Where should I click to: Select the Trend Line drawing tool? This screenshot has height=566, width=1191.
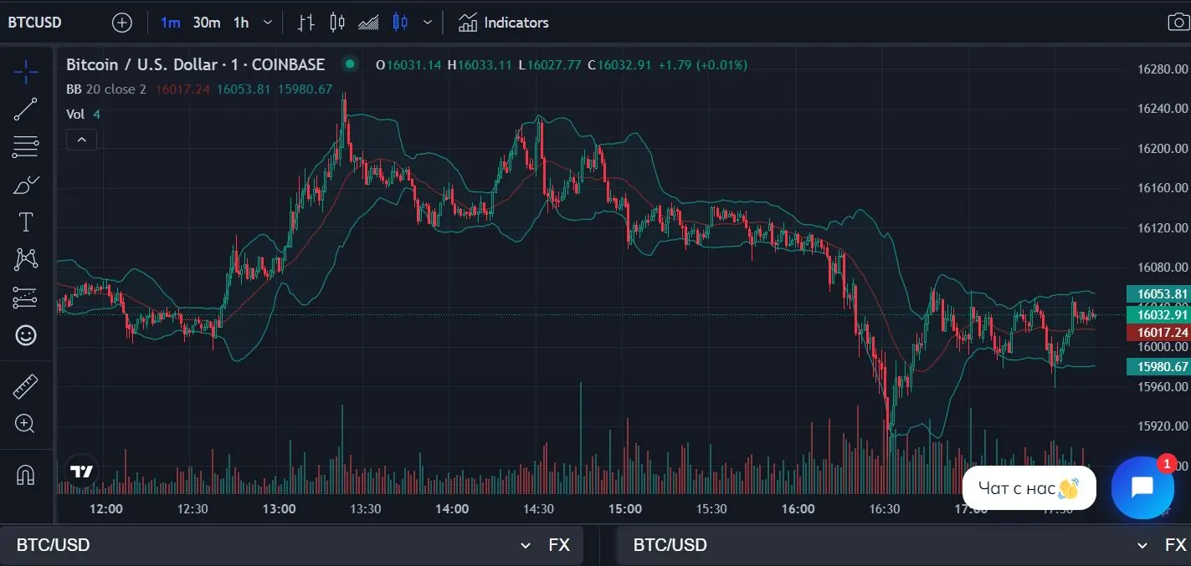pos(26,110)
